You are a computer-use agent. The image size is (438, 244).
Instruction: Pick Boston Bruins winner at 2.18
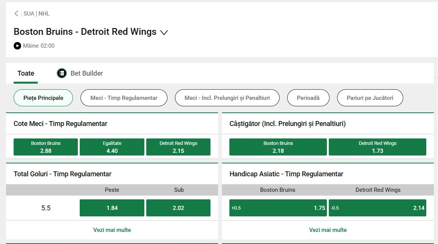(278, 147)
